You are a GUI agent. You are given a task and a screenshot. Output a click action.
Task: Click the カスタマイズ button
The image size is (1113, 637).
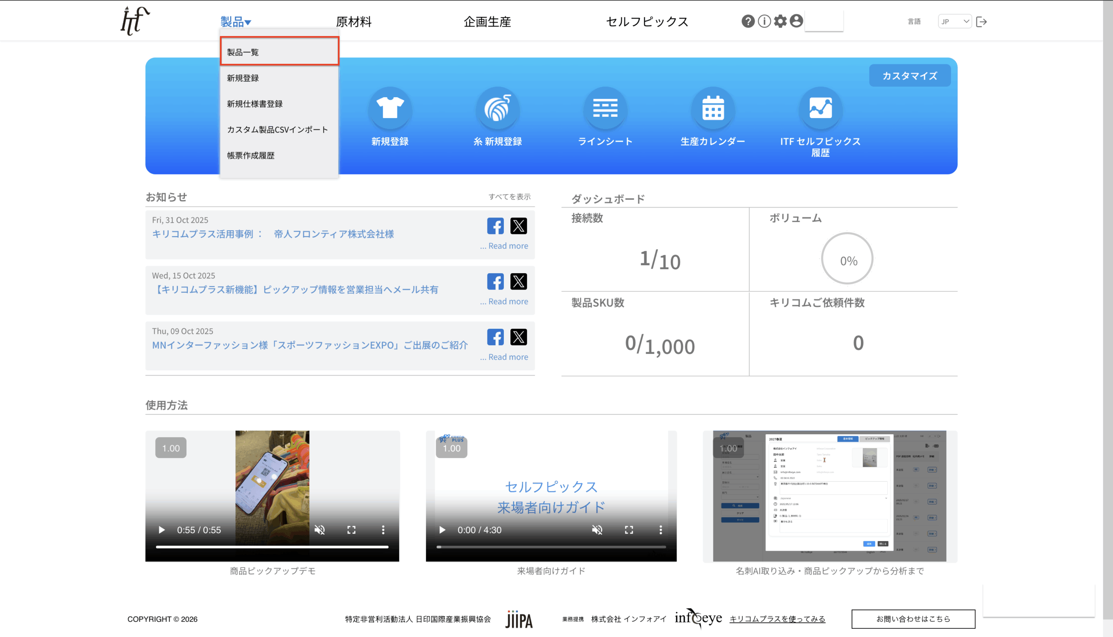click(910, 76)
